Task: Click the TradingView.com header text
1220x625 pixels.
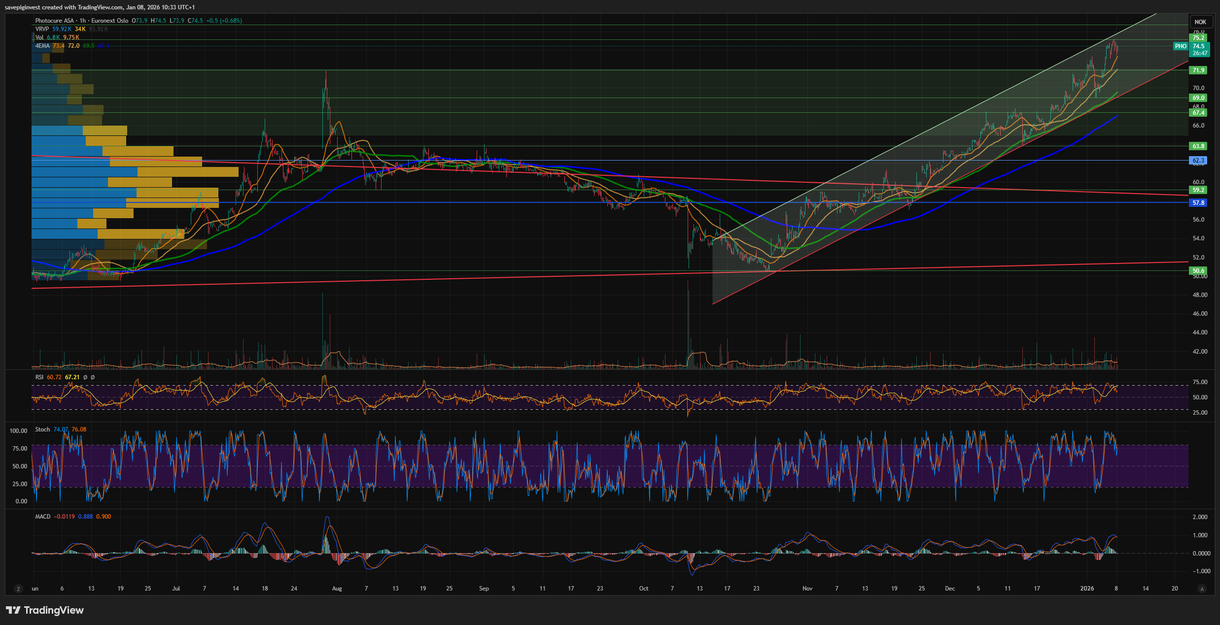Action: 102,7
